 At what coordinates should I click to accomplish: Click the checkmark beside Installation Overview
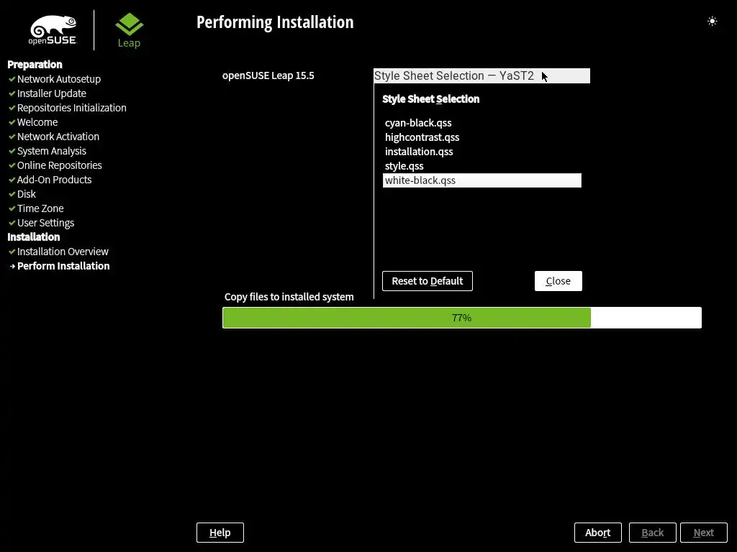point(12,252)
